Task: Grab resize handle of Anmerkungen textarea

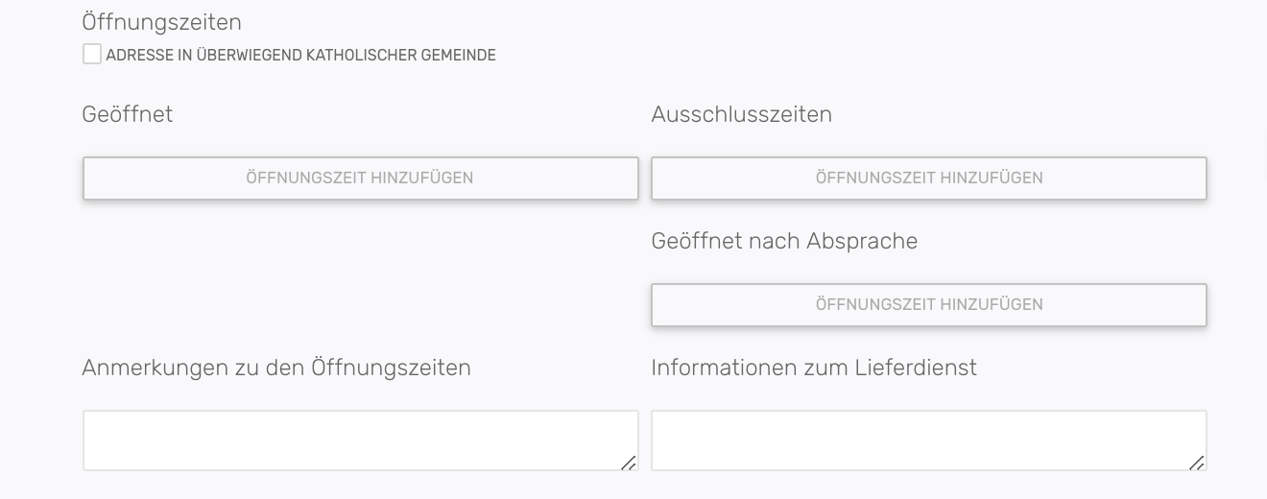Action: pos(629,463)
